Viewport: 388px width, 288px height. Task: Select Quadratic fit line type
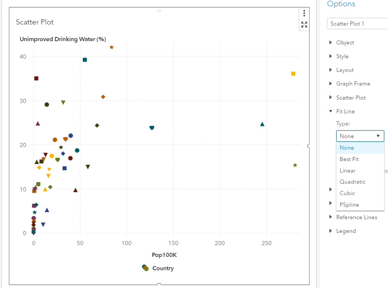click(352, 182)
